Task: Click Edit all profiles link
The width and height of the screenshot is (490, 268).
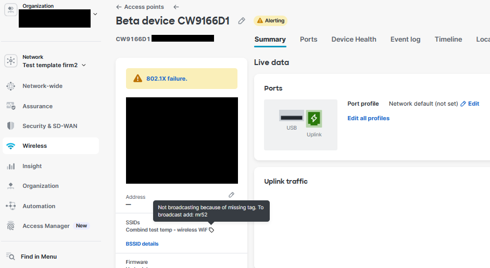Action: click(368, 118)
